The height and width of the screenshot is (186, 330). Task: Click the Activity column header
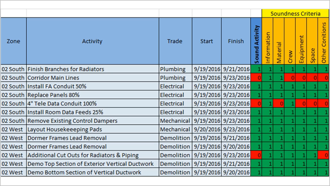(92, 42)
